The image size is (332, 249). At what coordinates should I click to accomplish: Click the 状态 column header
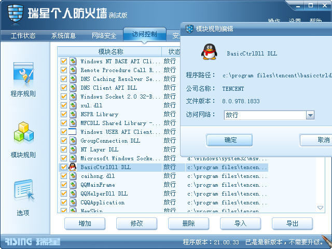pyautogui.click(x=171, y=52)
